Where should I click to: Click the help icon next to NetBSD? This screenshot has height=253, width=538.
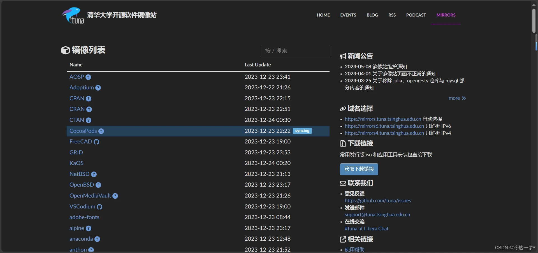point(94,174)
